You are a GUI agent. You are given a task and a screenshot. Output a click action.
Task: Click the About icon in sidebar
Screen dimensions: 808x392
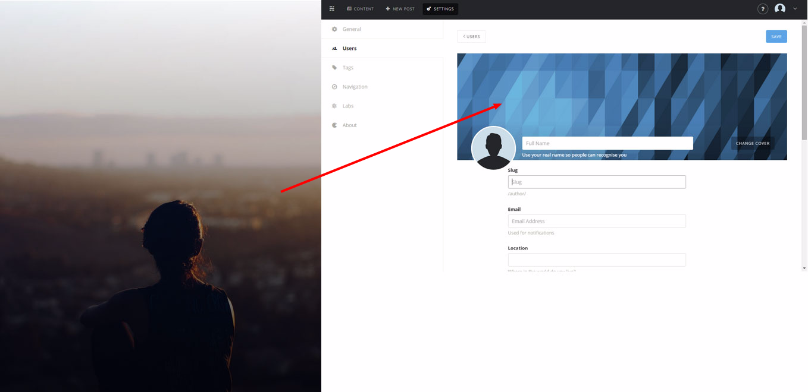[334, 125]
